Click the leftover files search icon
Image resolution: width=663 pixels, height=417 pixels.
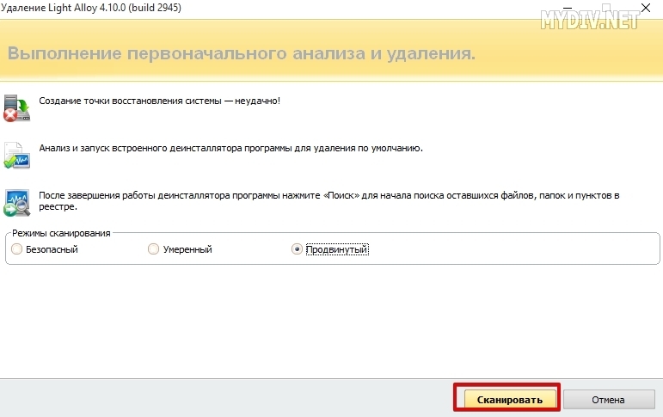[x=17, y=202]
